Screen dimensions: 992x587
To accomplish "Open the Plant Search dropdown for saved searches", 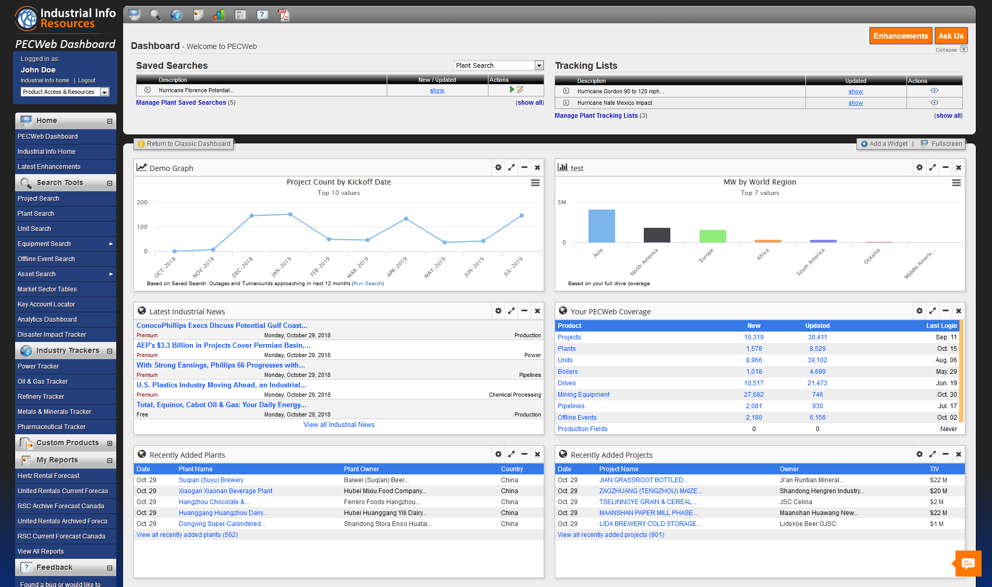I will [538, 65].
